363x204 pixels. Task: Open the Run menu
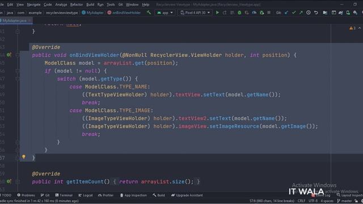100,5
